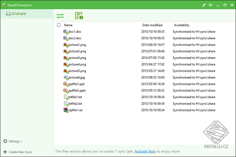This screenshot has width=236, height=157.
Task: Expand the Settings > menu
Action: (15, 141)
